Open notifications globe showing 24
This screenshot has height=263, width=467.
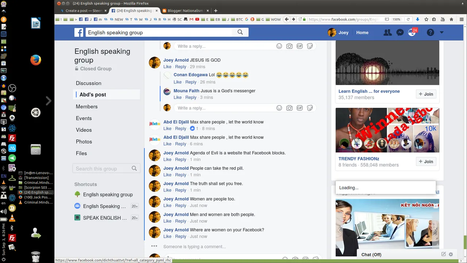[412, 33]
